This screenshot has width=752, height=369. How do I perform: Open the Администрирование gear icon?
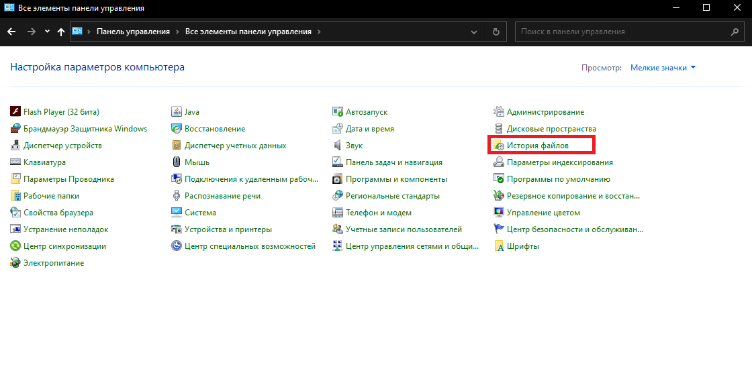point(499,111)
